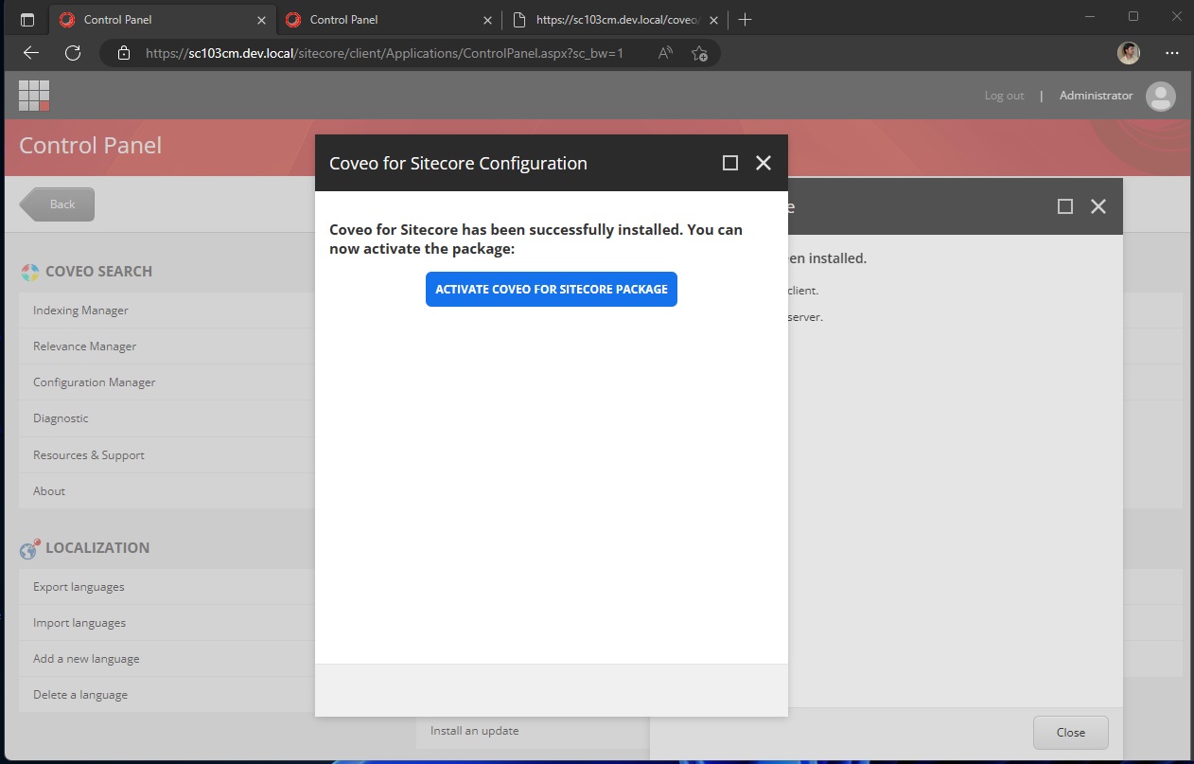The width and height of the screenshot is (1194, 764).
Task: Open the Sitecore launchpad grid icon
Action: (34, 96)
